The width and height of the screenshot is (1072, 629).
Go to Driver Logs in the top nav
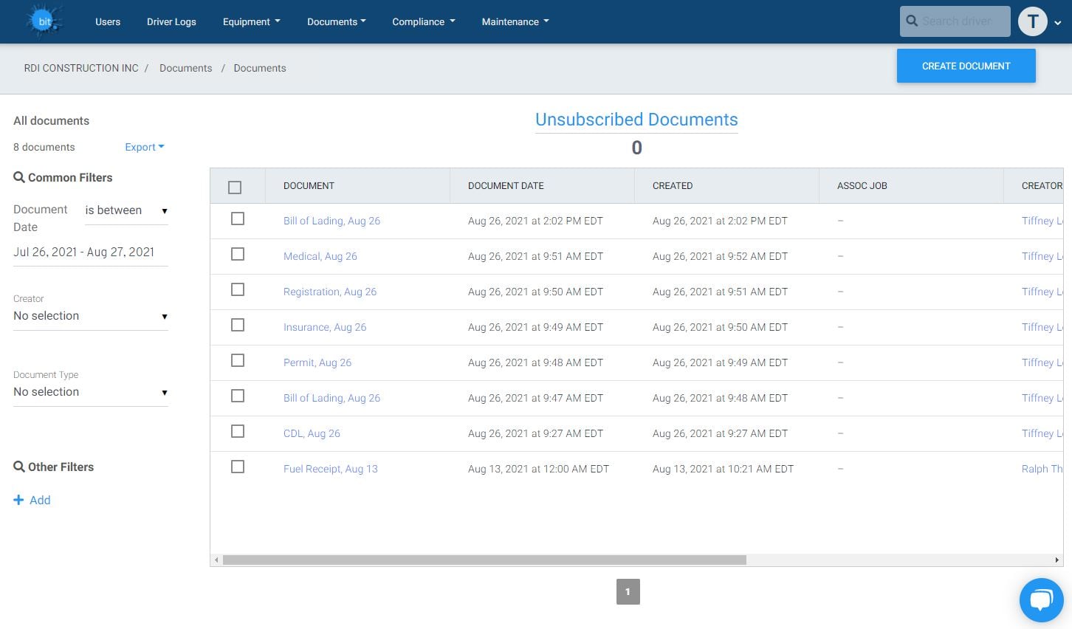point(171,21)
